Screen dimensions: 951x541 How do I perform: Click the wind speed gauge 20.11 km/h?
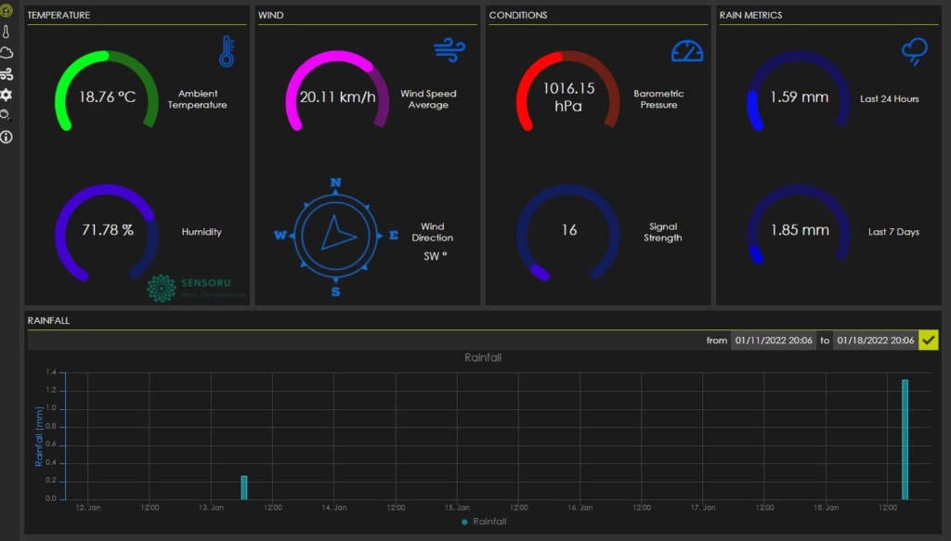click(x=337, y=91)
